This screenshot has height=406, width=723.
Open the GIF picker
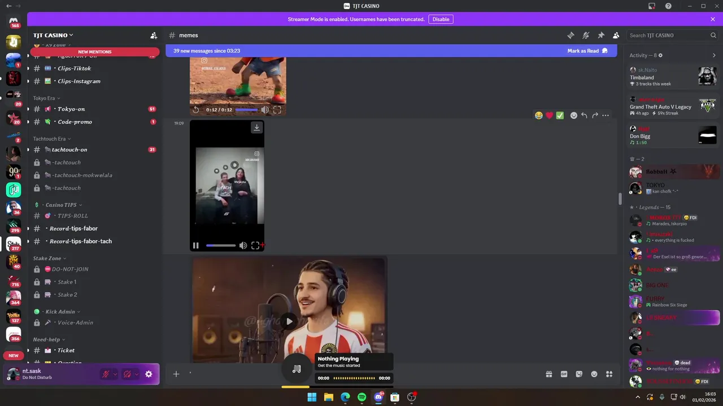tap(564, 374)
